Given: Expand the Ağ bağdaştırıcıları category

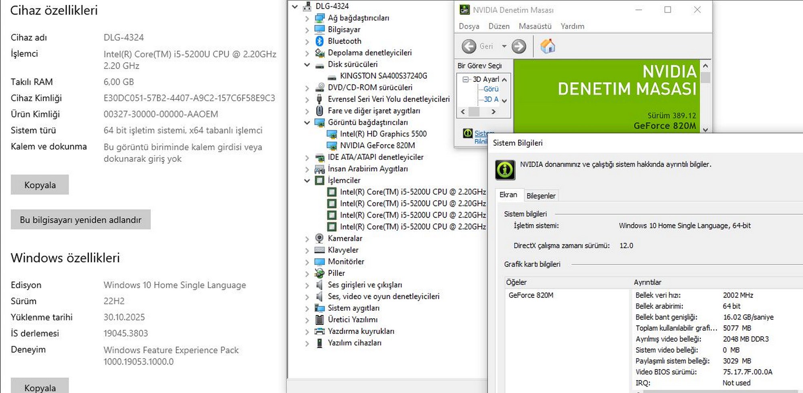Looking at the screenshot, I should pos(307,18).
